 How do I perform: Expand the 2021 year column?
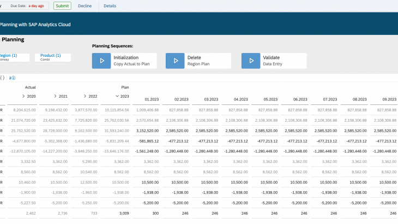point(55,96)
